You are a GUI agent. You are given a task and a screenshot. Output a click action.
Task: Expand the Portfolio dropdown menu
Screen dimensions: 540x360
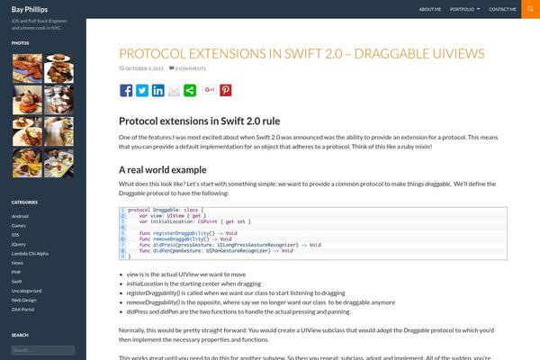point(464,9)
